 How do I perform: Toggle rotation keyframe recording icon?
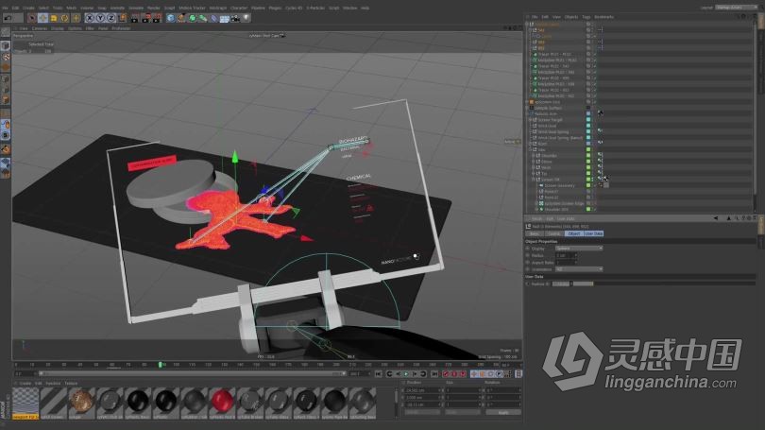(x=491, y=374)
